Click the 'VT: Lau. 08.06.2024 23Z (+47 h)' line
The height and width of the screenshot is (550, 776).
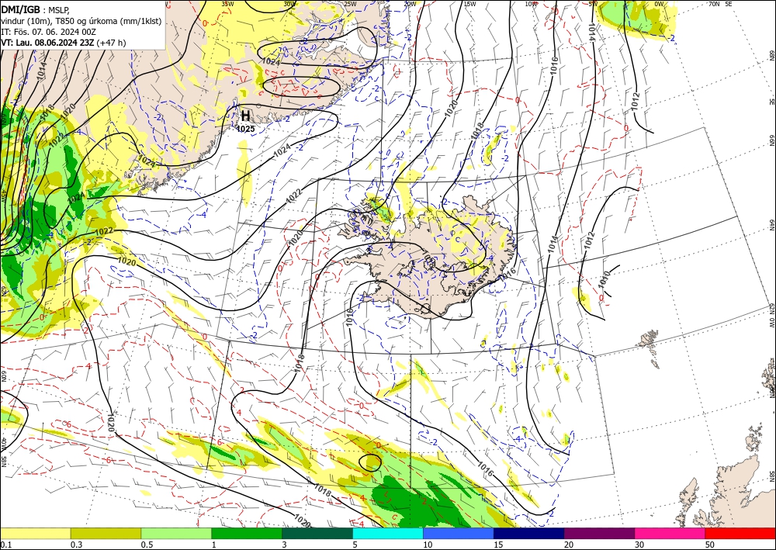[x=64, y=43]
